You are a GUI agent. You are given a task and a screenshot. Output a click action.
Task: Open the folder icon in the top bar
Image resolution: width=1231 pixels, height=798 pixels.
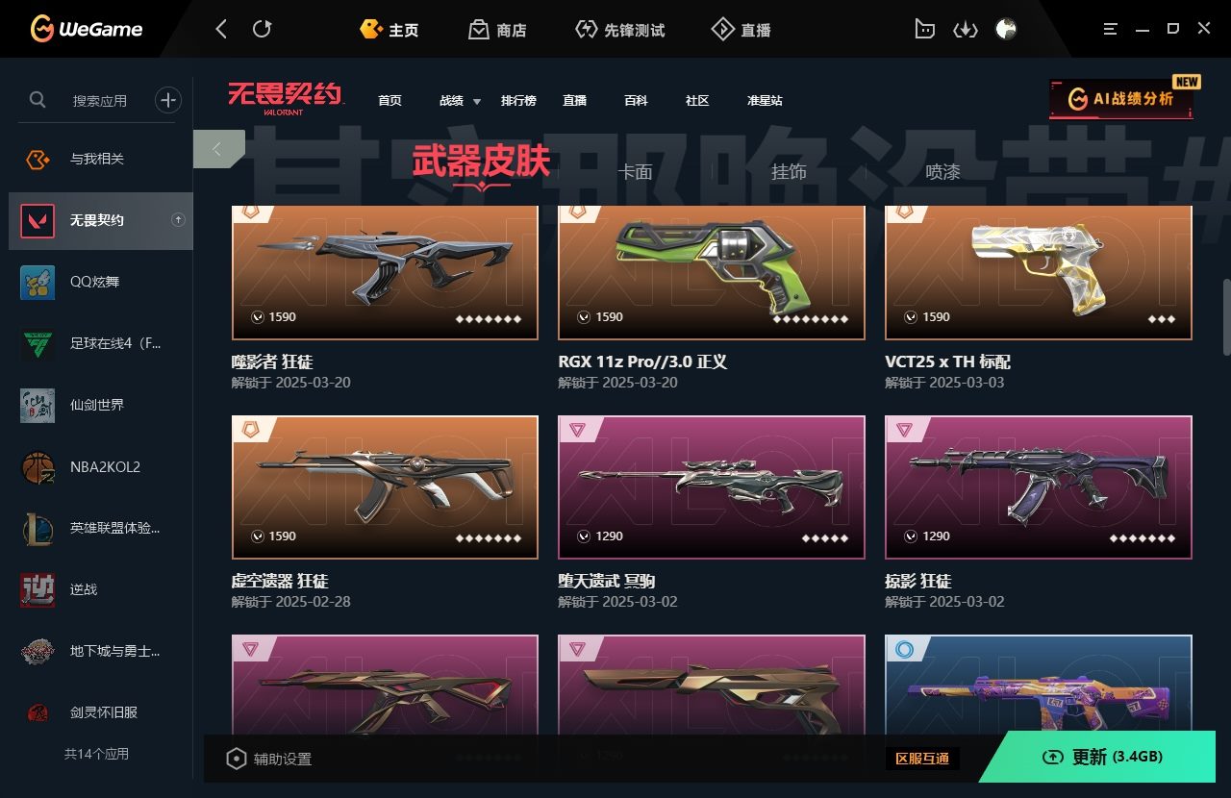click(924, 29)
